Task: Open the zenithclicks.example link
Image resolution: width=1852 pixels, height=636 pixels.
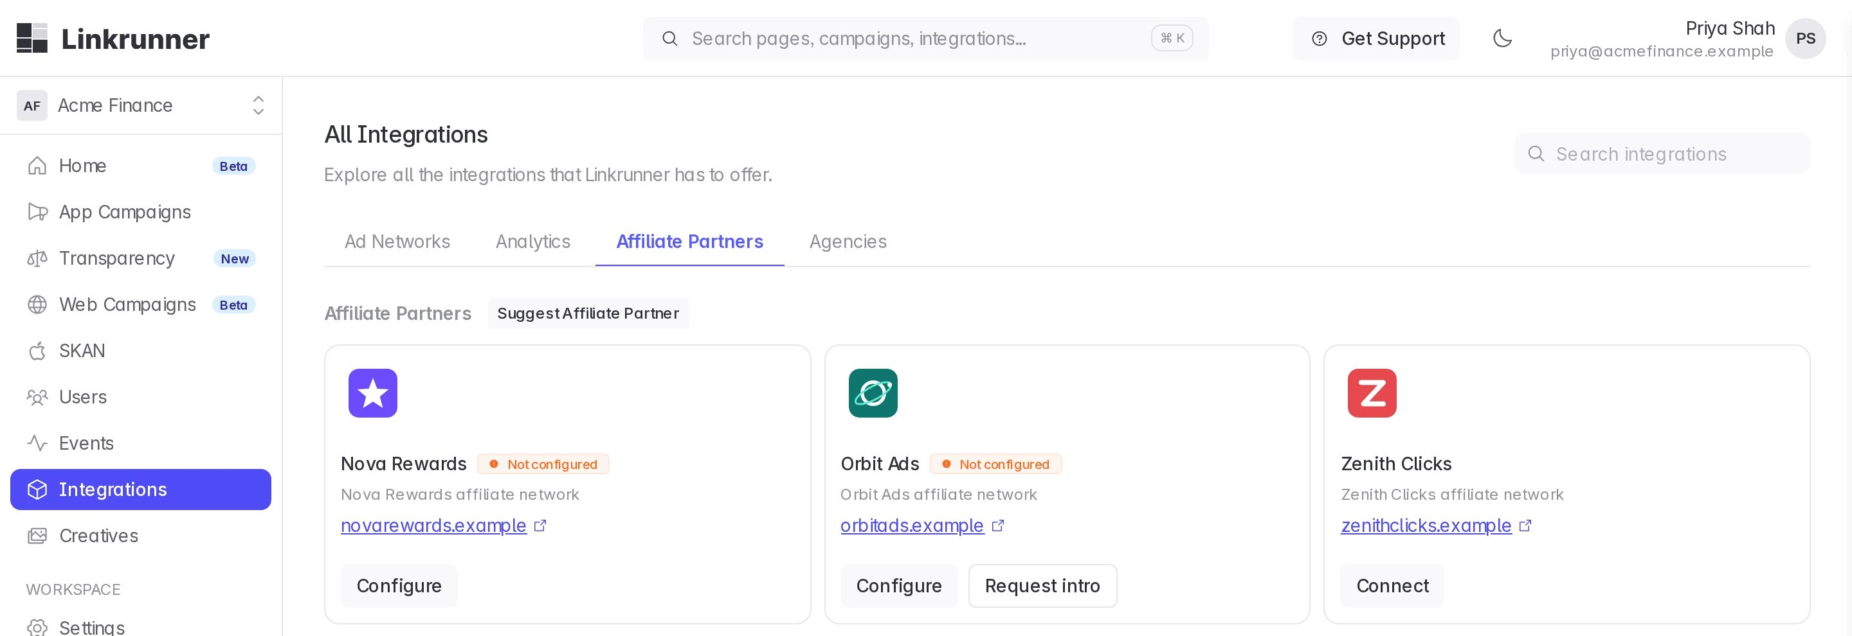Action: [1426, 526]
